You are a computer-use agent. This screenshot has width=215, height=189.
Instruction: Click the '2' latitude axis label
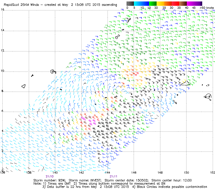2,151
